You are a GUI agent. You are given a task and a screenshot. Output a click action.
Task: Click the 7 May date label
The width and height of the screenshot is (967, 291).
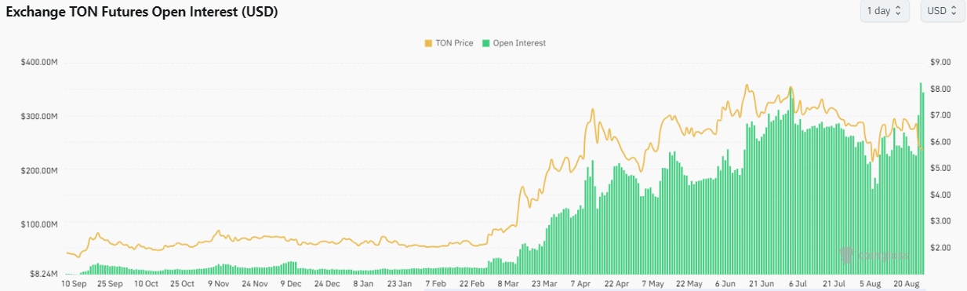coord(653,284)
